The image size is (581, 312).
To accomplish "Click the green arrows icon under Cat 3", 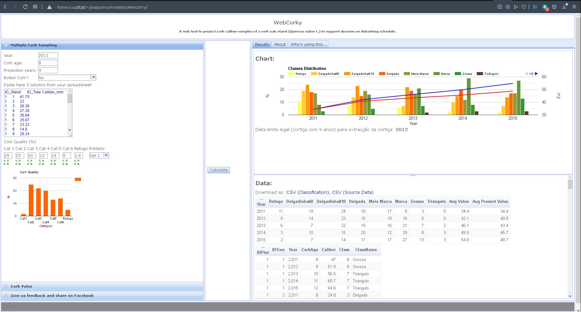I will pyautogui.click(x=30, y=162).
